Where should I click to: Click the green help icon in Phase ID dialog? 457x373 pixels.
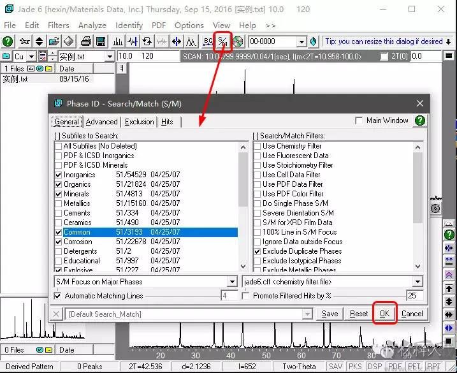[x=419, y=121]
